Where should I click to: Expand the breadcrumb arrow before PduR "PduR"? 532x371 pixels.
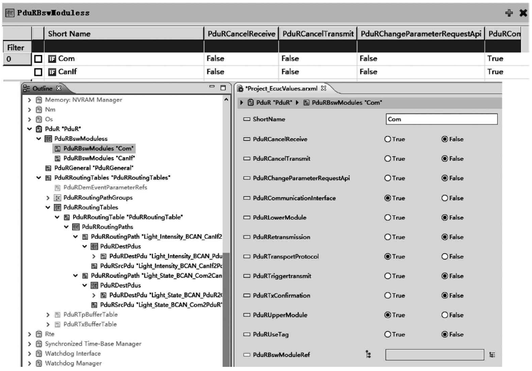(242, 103)
